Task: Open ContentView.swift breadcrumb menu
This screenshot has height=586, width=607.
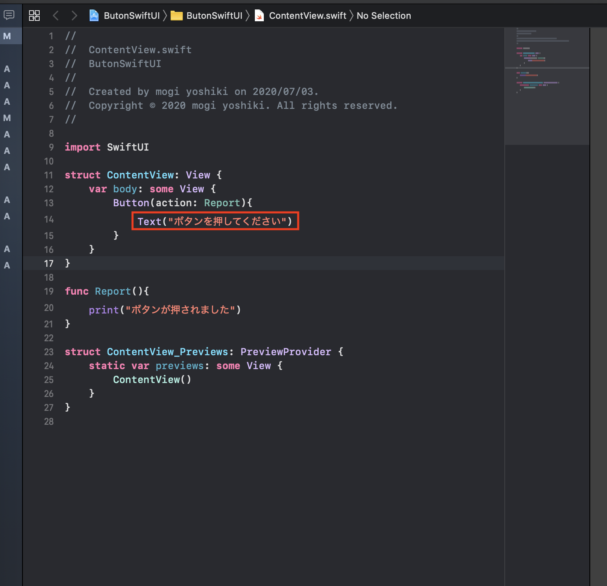Action: (308, 16)
